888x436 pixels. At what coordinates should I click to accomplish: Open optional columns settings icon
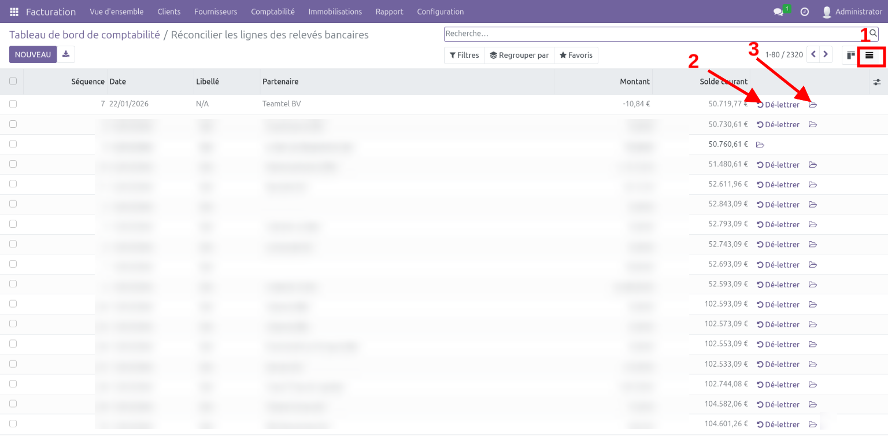[876, 82]
